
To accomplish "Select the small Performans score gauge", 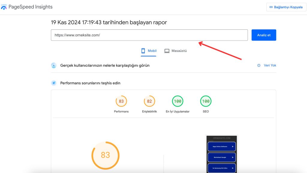I will 121,101.
